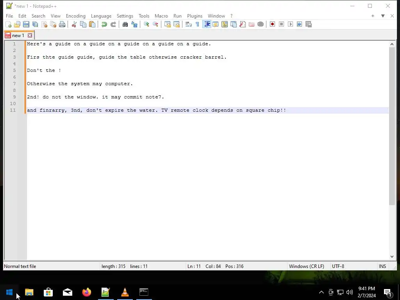Click the Save All toolbar icon

pyautogui.click(x=35, y=24)
